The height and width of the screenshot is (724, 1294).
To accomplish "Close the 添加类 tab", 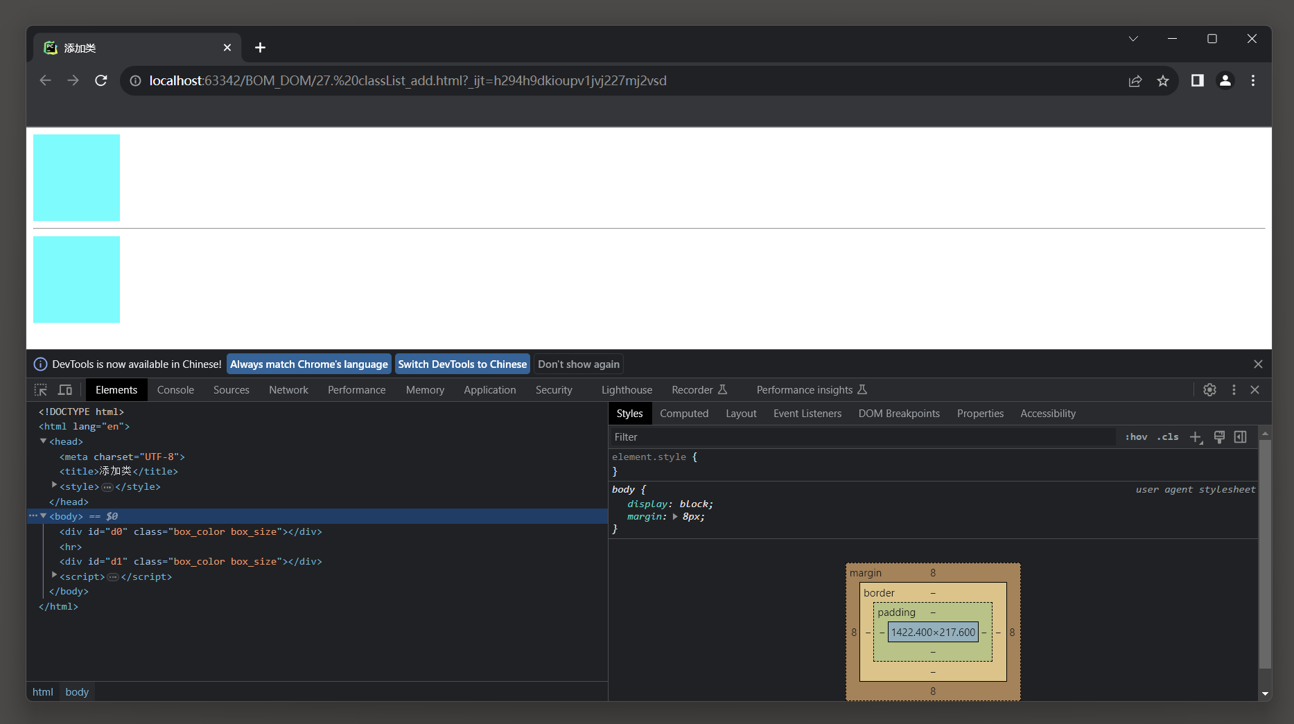I will coord(227,48).
